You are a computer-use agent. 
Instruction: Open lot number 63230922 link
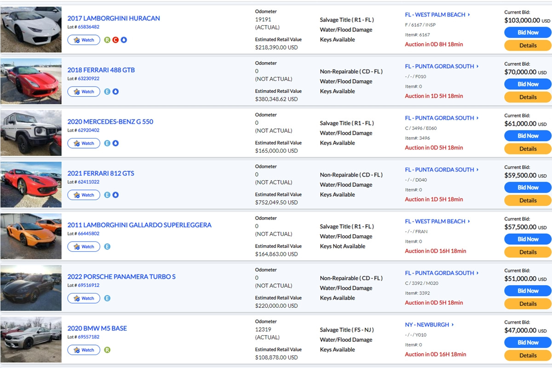tap(88, 78)
